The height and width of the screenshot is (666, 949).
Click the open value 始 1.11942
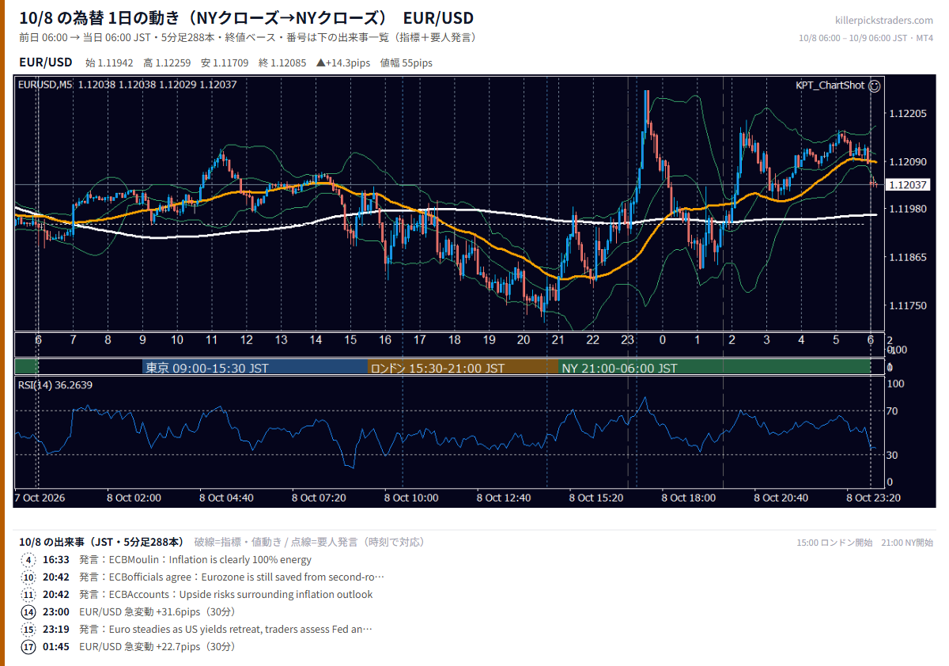[110, 63]
